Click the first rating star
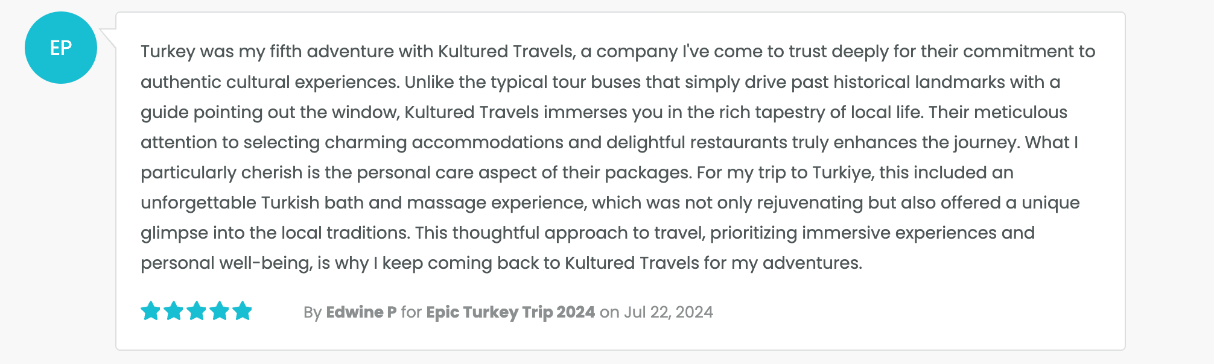1214x364 pixels. (x=150, y=311)
